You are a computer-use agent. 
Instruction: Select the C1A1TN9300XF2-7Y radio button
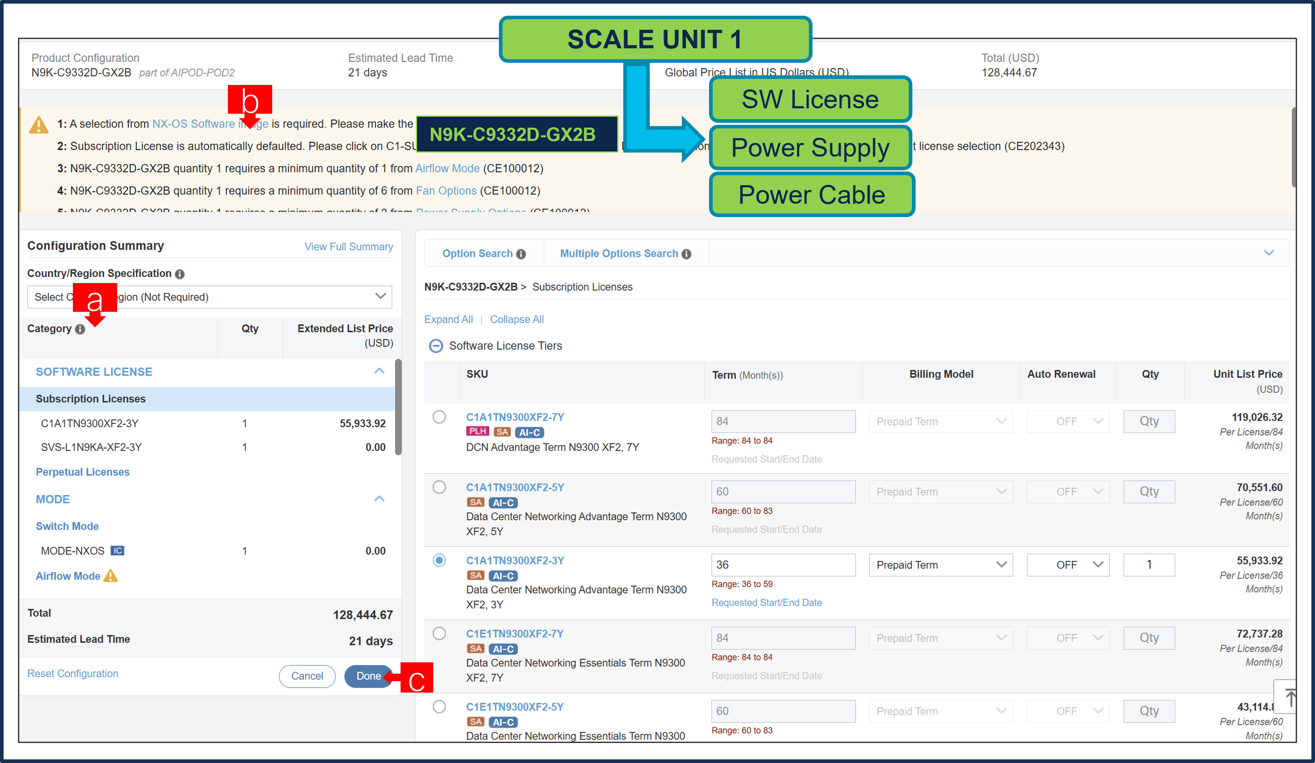tap(439, 417)
